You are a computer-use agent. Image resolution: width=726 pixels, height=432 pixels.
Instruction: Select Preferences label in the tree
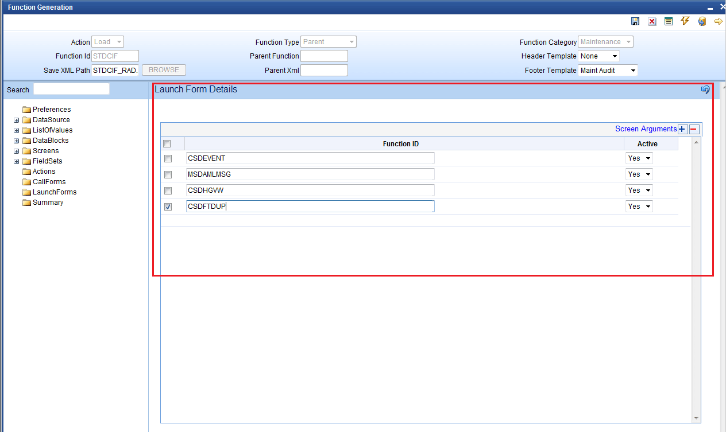pyautogui.click(x=52, y=110)
